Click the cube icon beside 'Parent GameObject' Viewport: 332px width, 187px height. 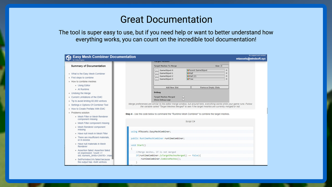(x=188, y=70)
